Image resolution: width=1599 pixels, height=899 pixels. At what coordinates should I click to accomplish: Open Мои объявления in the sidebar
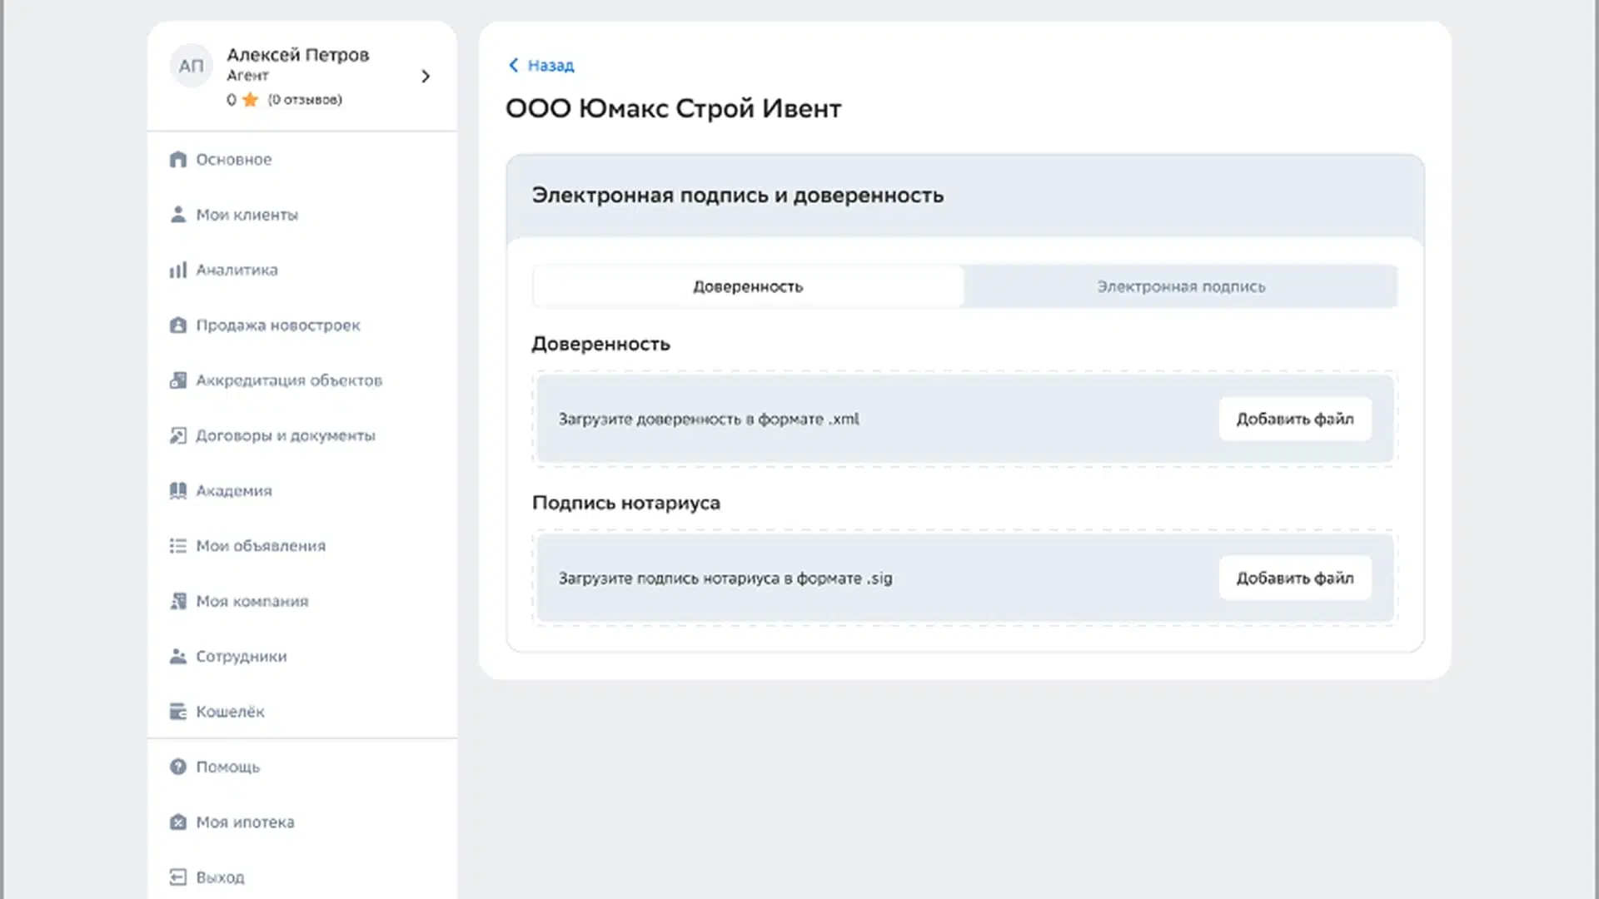point(260,546)
